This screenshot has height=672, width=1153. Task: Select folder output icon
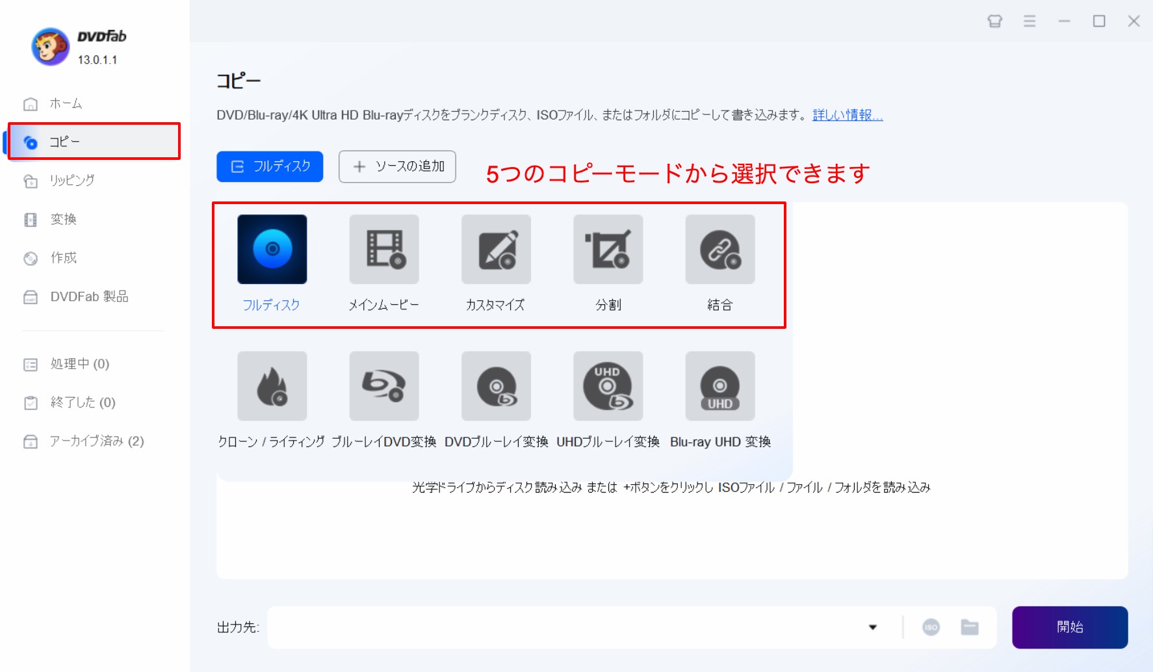tap(970, 627)
